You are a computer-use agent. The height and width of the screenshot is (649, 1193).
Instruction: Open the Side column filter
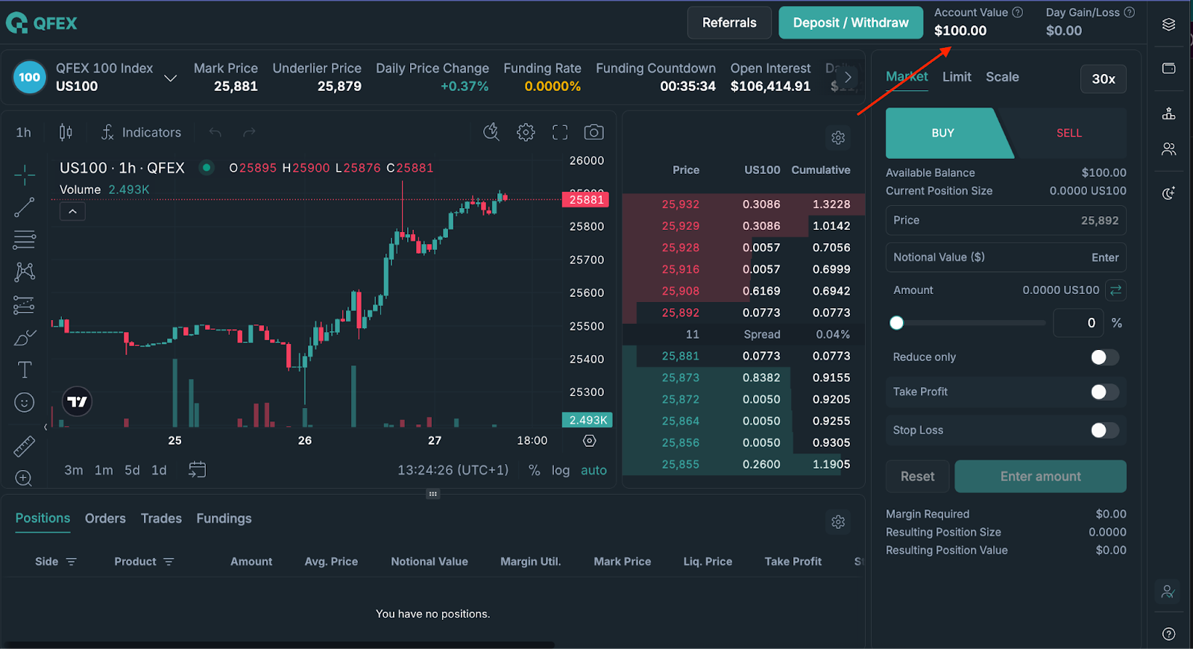coord(72,562)
